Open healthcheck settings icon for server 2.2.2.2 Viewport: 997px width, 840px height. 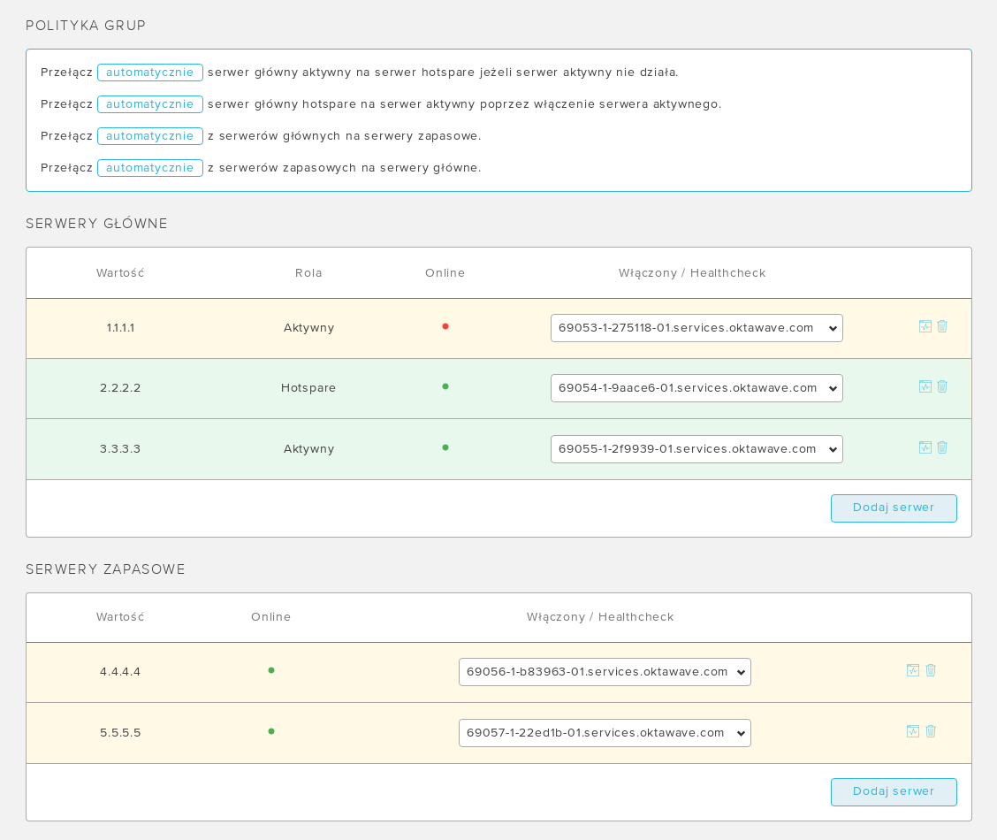[925, 386]
